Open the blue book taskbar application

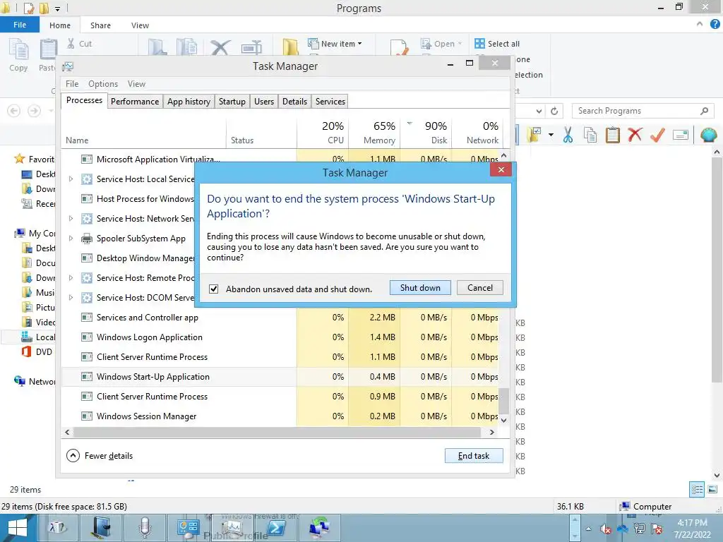101,528
